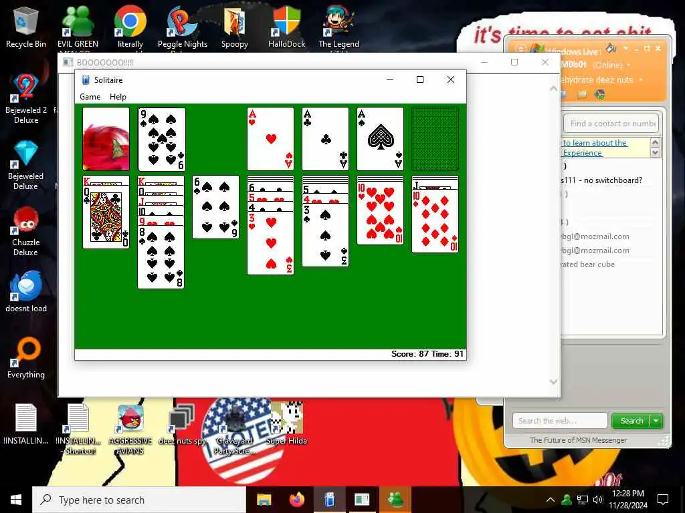Select the 'no switchboard?' contact entry
685x513 pixels.
tap(603, 180)
